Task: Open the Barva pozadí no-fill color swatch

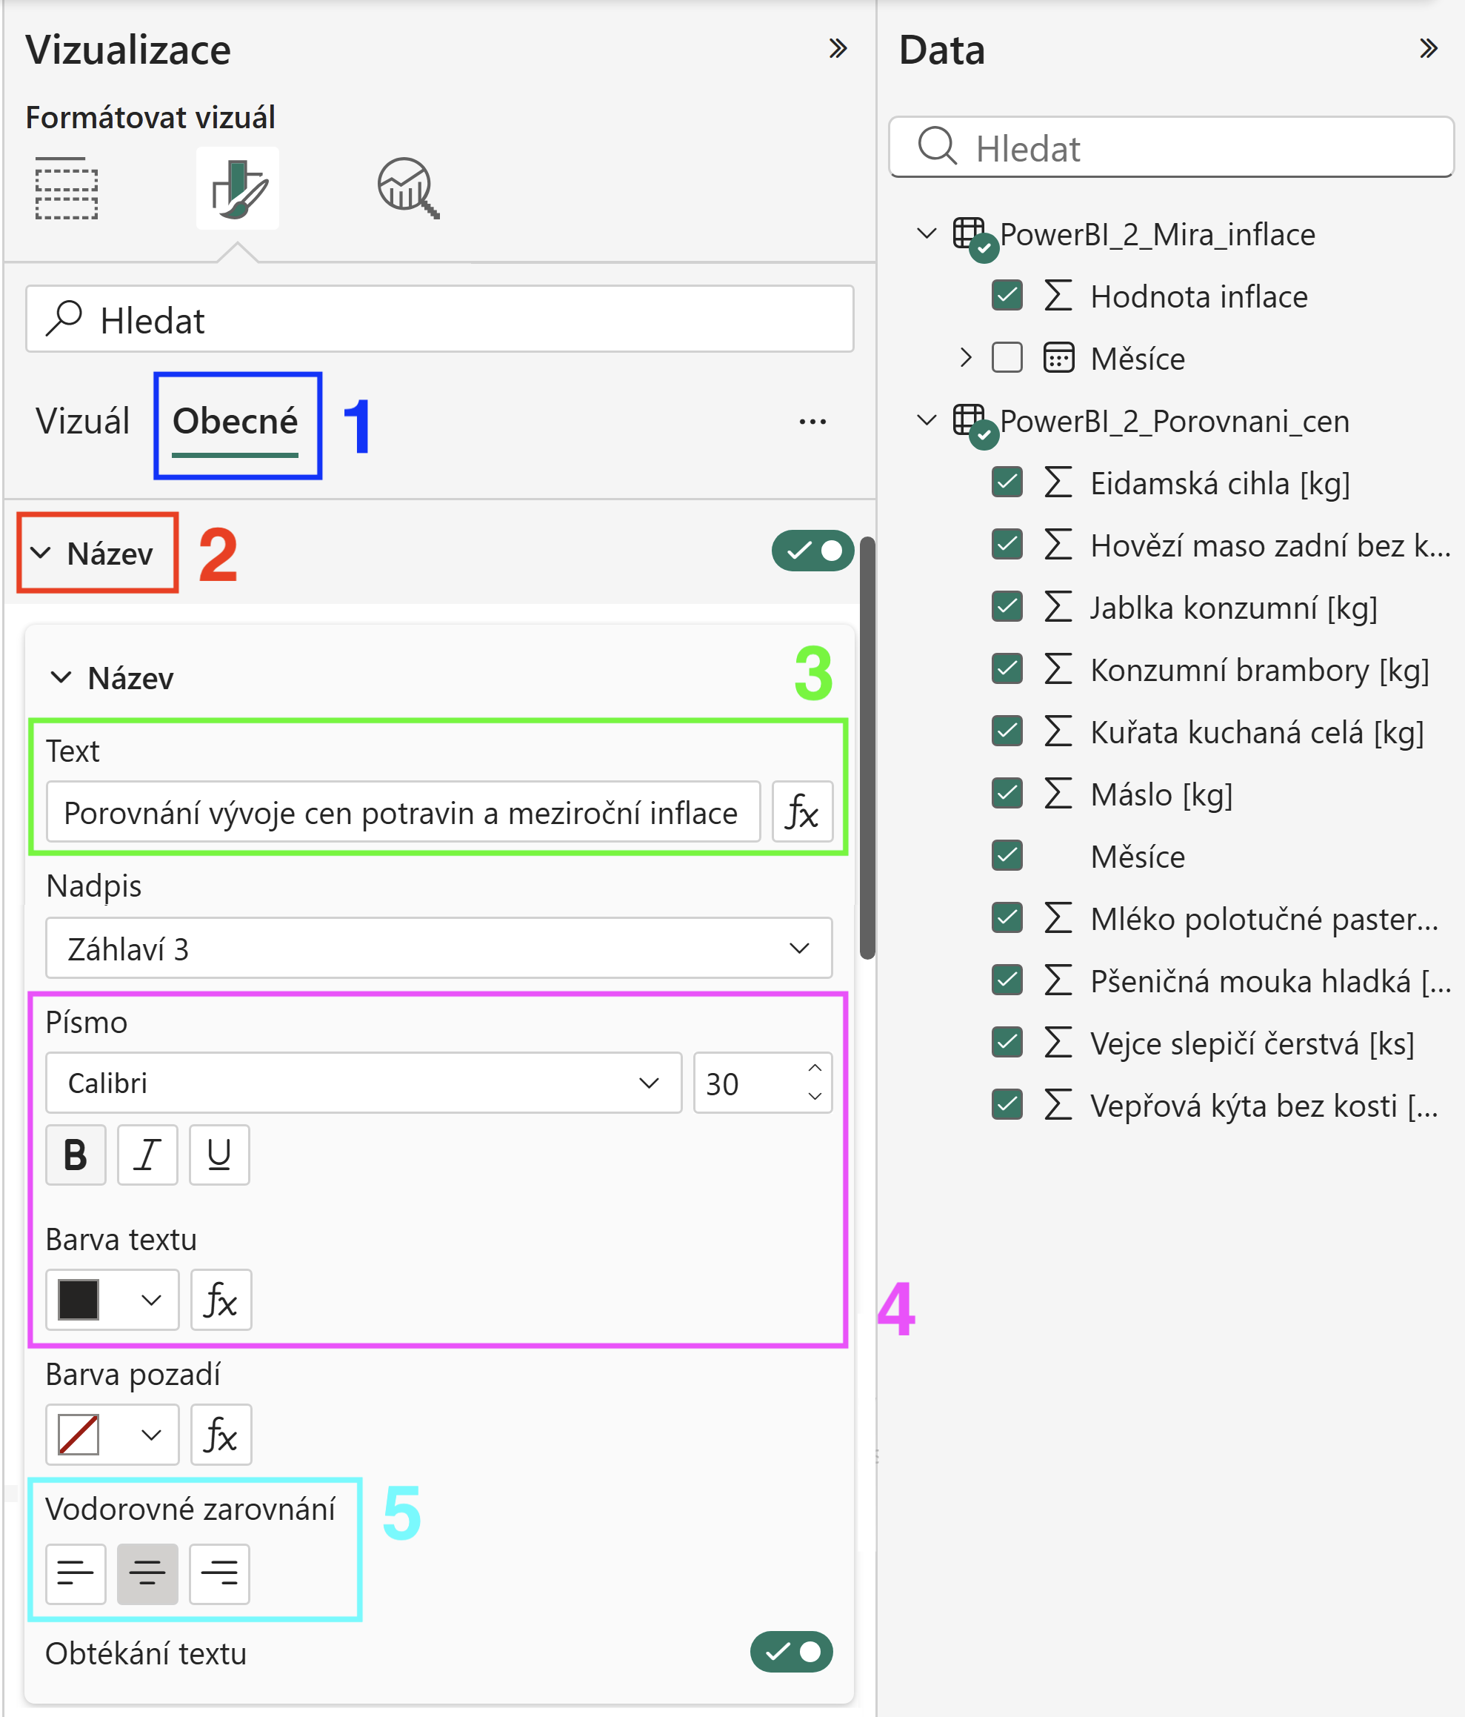Action: pyautogui.click(x=112, y=1435)
